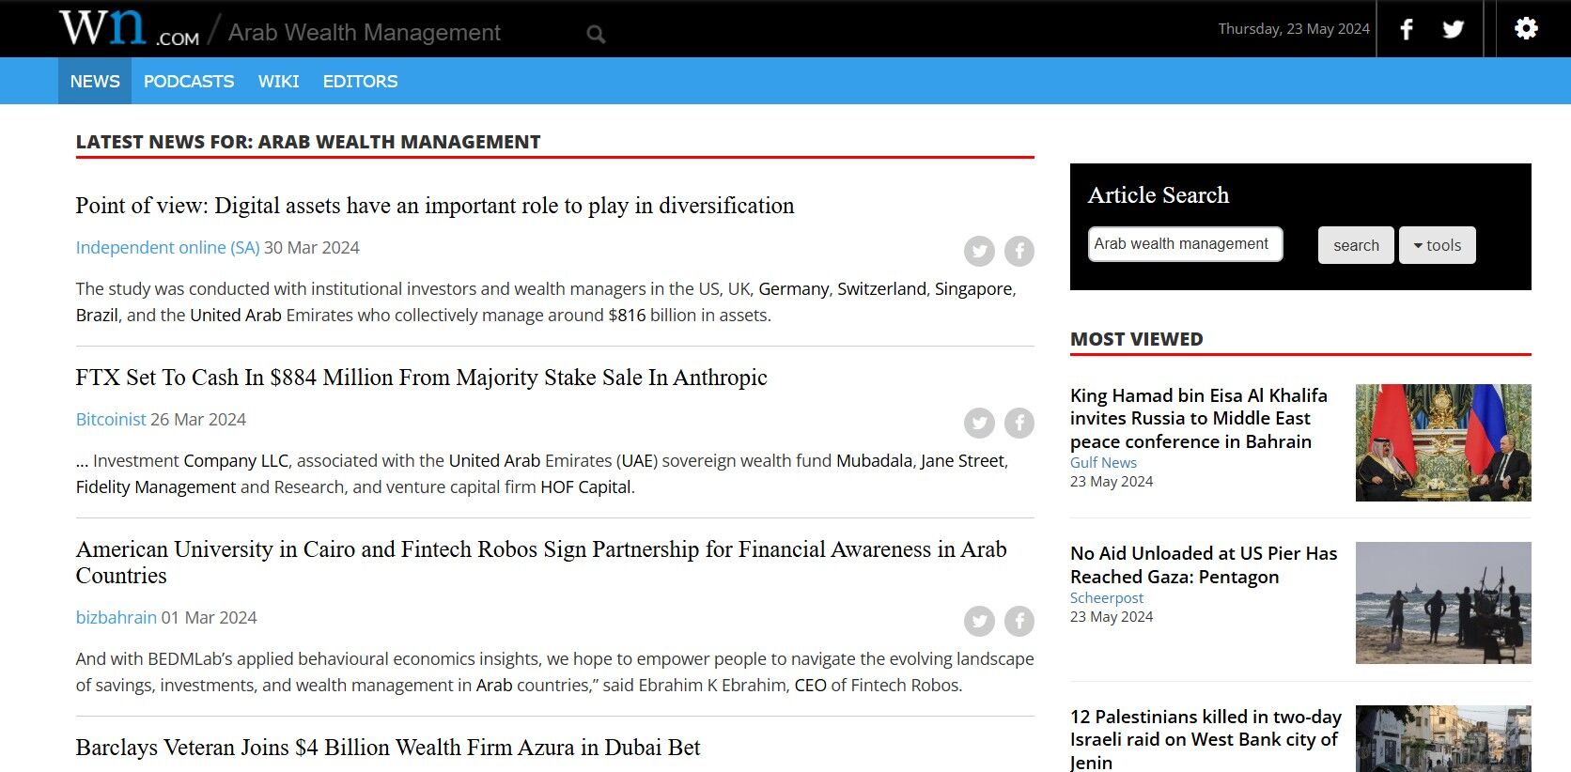
Task: Click the magnifier search icon in header
Action: click(596, 35)
